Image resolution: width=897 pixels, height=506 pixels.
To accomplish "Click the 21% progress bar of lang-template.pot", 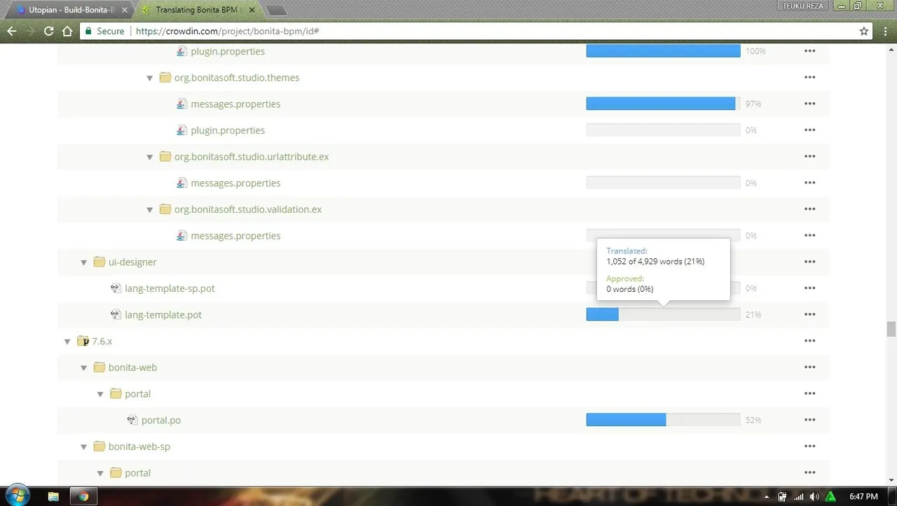I will pos(663,315).
